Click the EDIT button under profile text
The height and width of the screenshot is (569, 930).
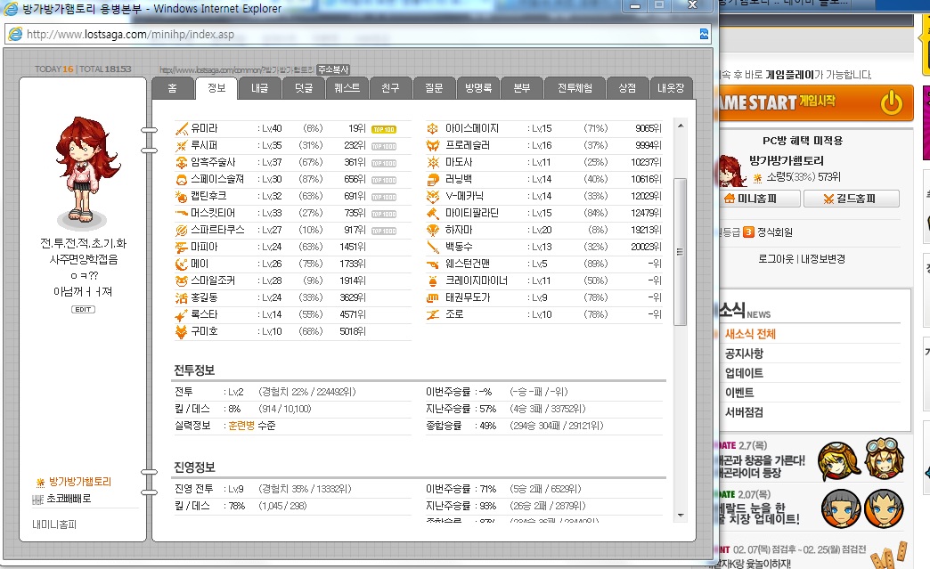83,309
